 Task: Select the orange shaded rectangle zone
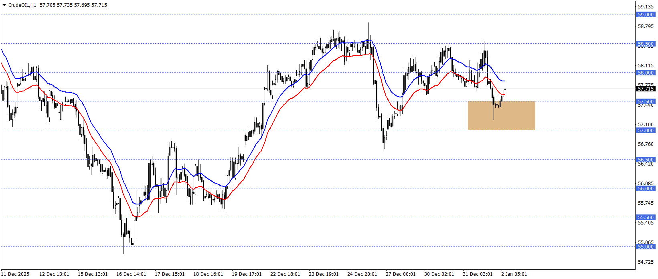501,115
